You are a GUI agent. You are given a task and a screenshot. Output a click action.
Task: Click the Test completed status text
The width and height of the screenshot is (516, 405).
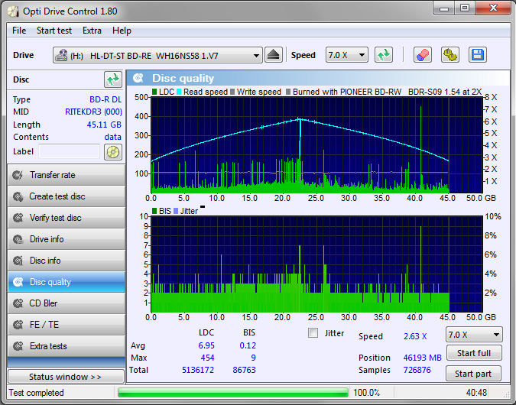(x=36, y=393)
